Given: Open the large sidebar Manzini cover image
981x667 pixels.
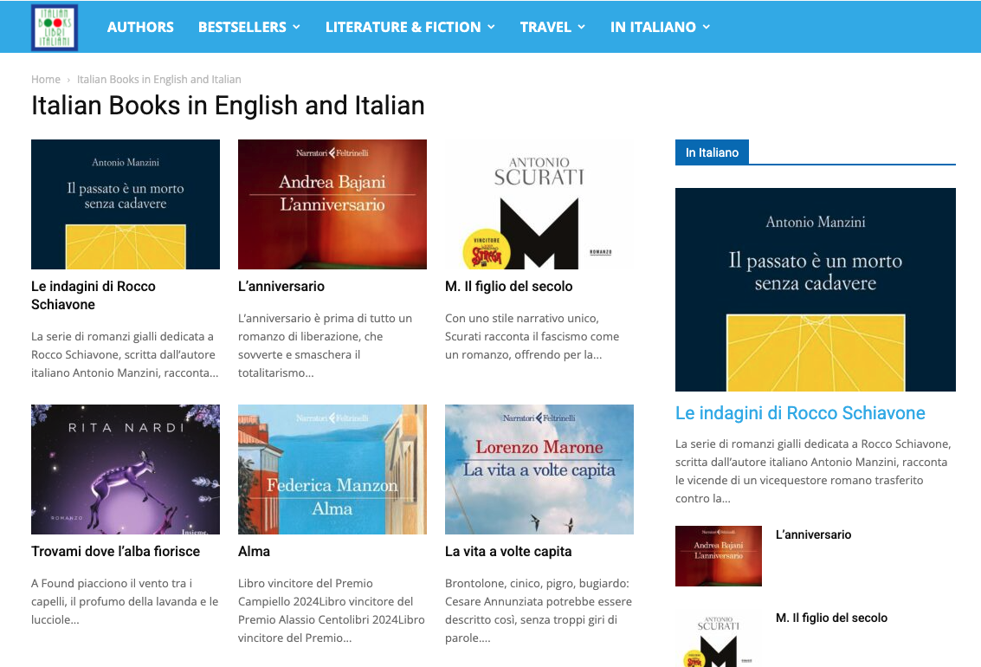Looking at the screenshot, I should (x=815, y=289).
